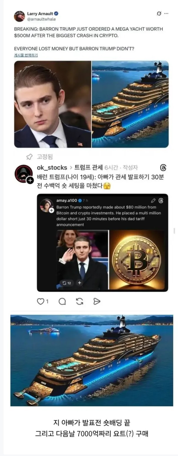The height and width of the screenshot is (456, 178).
Task: Click the pencil edit icon in quoted post
Action: click(x=153, y=201)
